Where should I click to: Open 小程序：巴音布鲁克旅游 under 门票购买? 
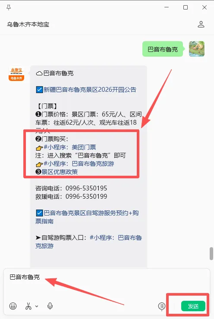[79, 164]
